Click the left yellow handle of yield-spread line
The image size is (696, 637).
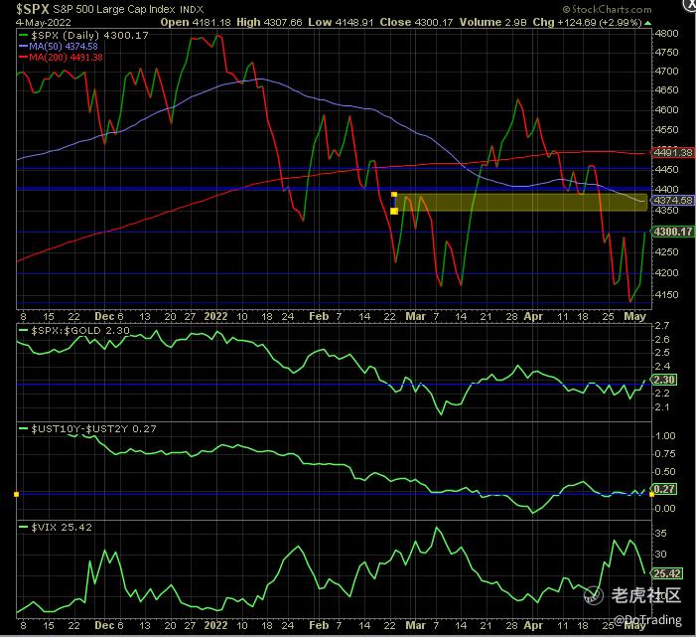click(17, 495)
